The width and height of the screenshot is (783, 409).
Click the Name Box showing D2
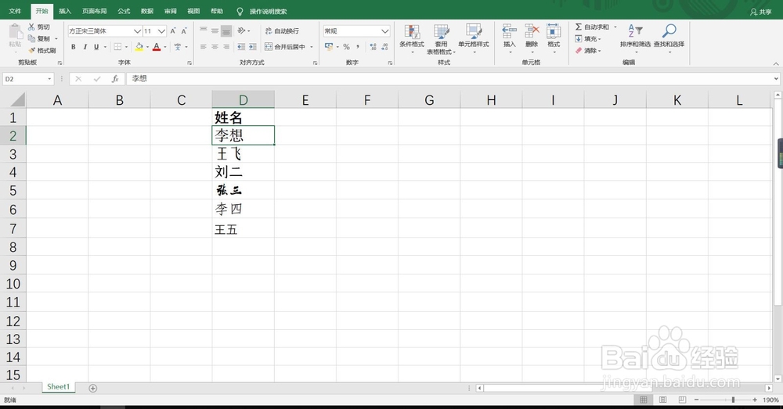pyautogui.click(x=28, y=79)
